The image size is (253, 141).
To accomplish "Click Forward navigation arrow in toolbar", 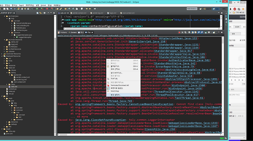I will coord(95,9).
